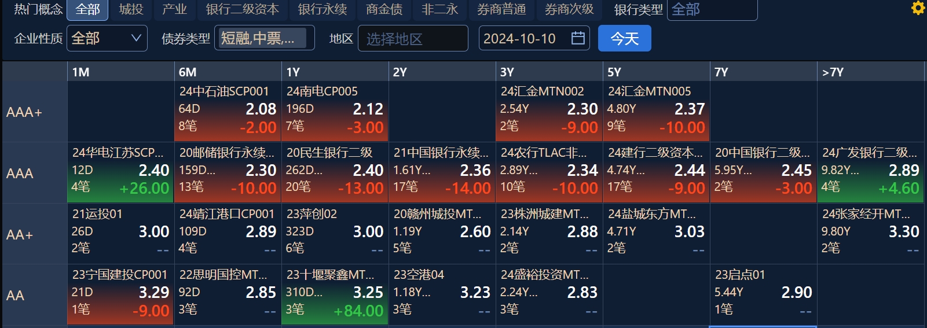This screenshot has height=328, width=927.
Task: Open the 23启点01 bond cell
Action: coord(763,295)
